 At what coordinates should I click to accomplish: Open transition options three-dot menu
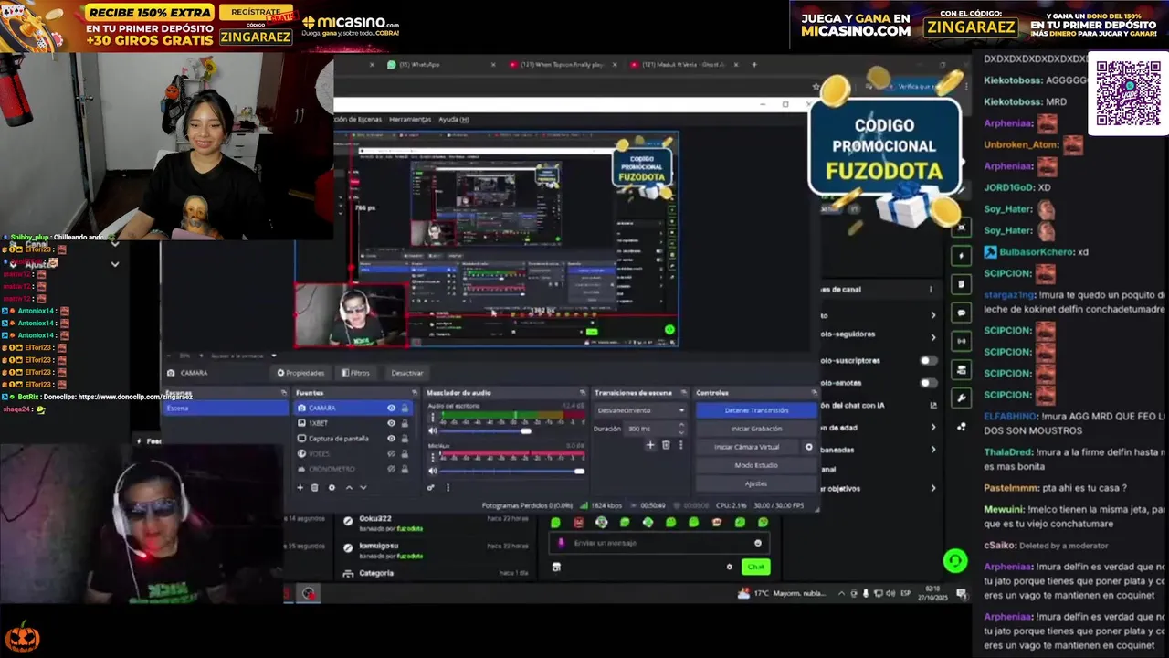point(680,445)
